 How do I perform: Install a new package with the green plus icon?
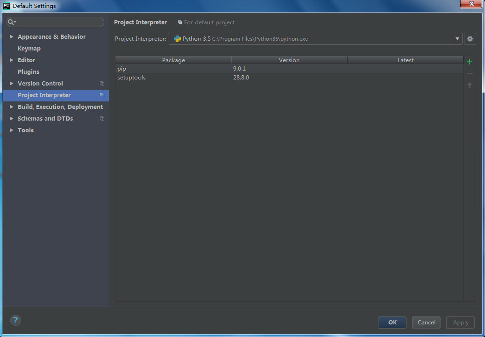pyautogui.click(x=469, y=61)
